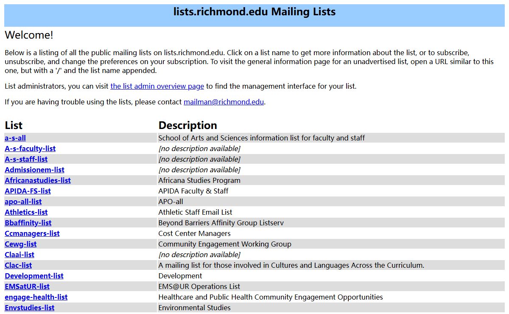Open the Claai-list link
Screen dimensions: 509x314
pos(20,255)
